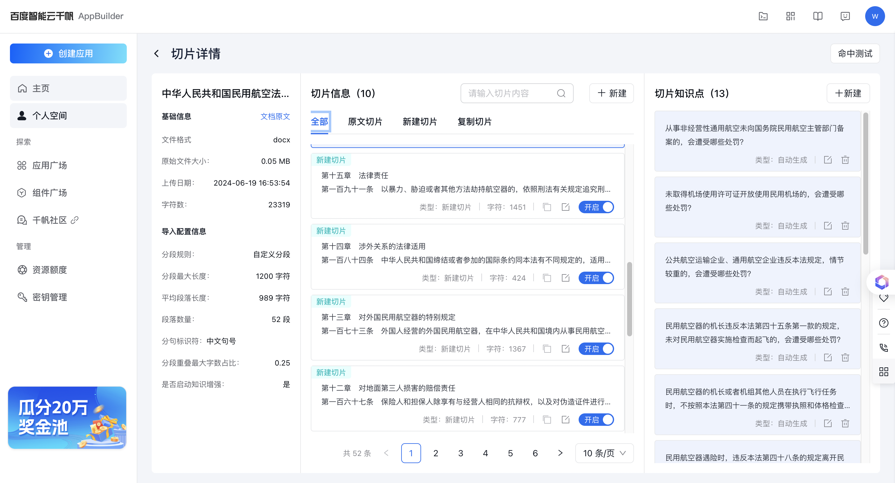
Task: Open 主页 in the sidebar
Action: click(68, 88)
